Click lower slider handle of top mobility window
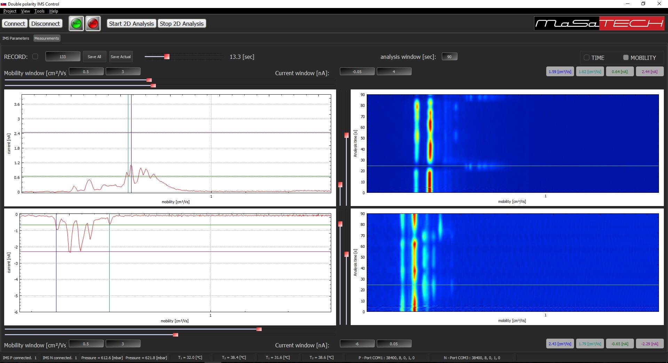The image size is (668, 363). coord(153,86)
